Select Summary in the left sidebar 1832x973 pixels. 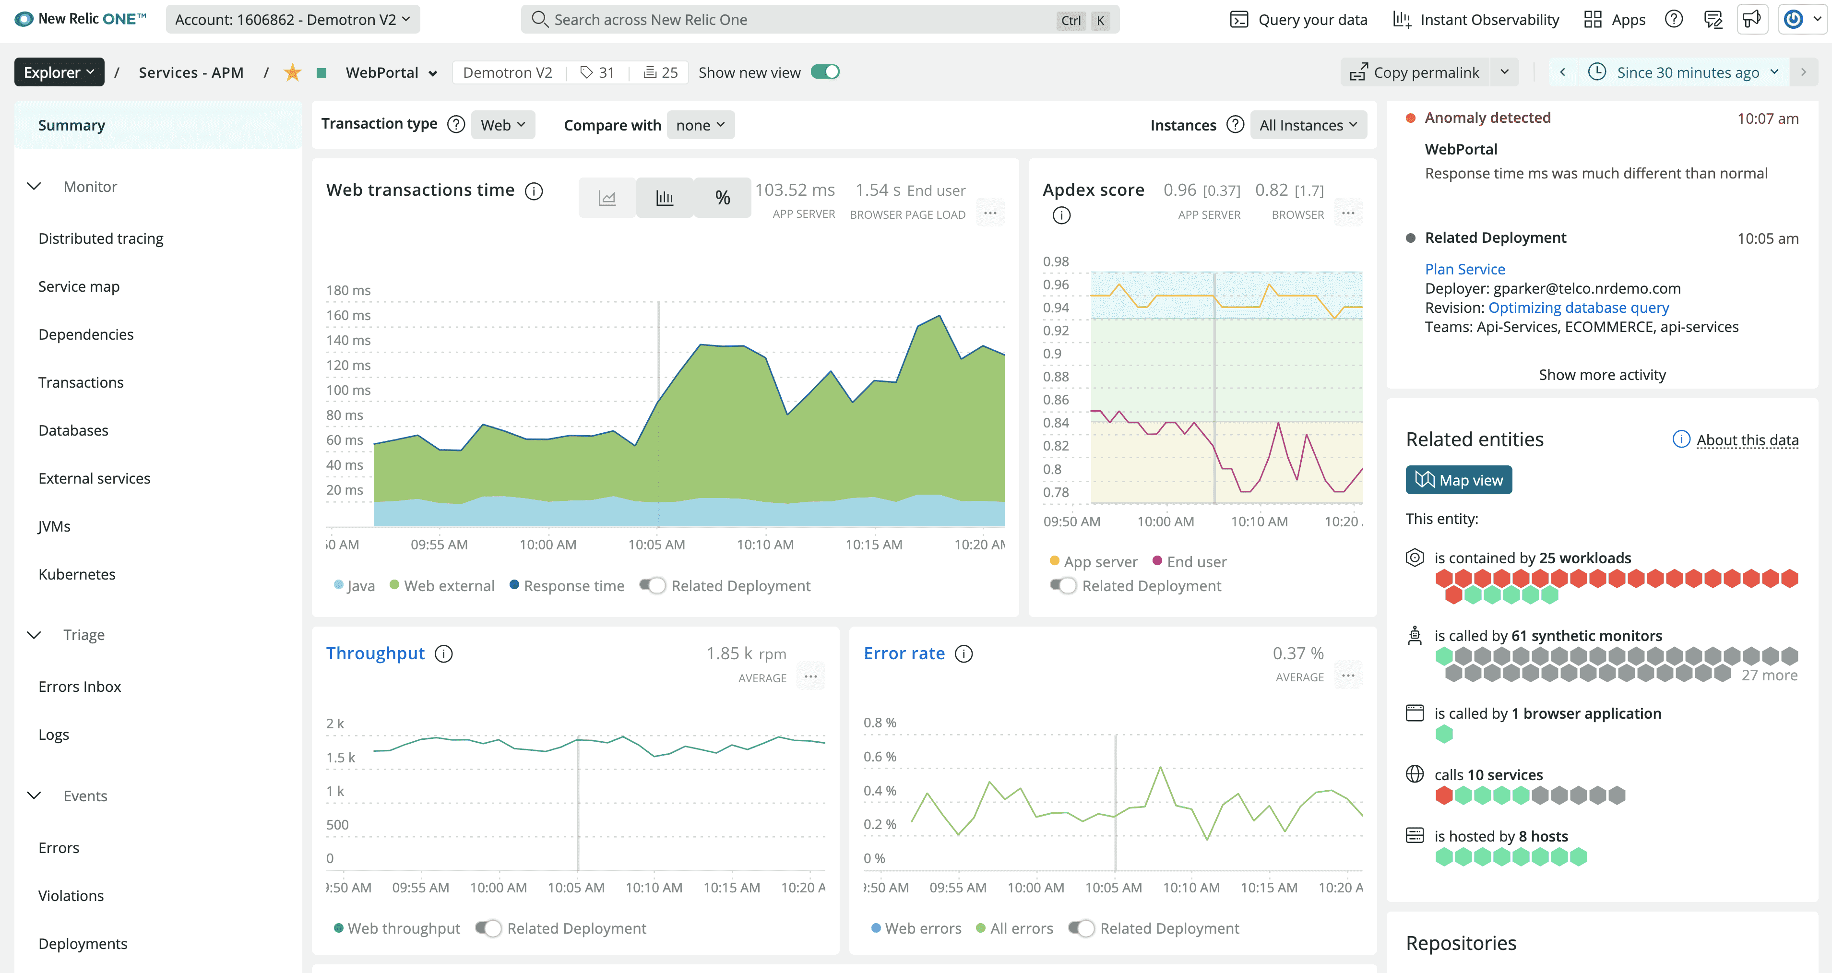coord(71,124)
